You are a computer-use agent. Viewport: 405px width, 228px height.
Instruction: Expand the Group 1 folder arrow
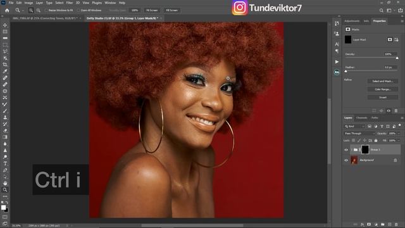click(352, 149)
